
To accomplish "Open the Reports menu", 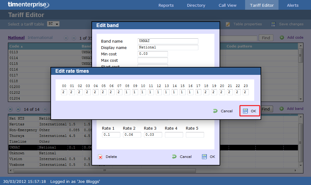I will coord(166,5).
